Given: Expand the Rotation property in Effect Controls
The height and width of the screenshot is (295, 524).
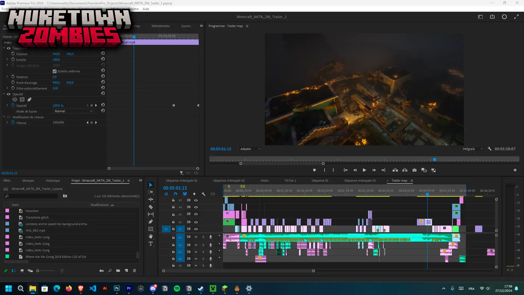Looking at the screenshot, I should 7,77.
